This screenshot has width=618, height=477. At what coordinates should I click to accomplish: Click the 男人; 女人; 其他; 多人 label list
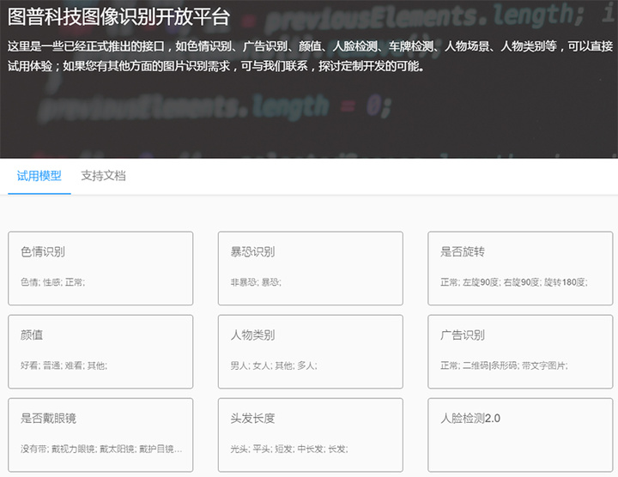273,365
